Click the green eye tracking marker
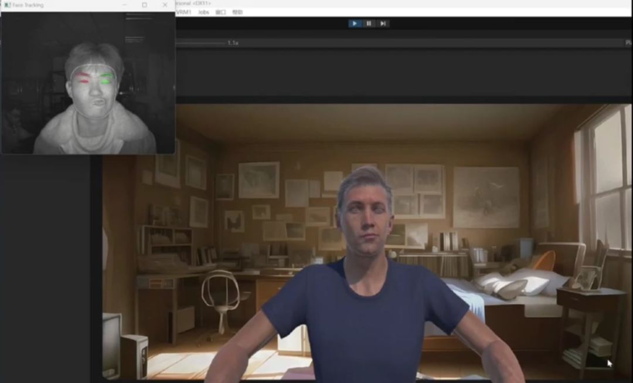633x383 pixels. pyautogui.click(x=106, y=80)
